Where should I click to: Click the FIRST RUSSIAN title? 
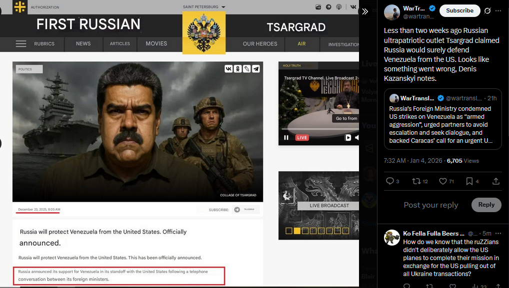[x=88, y=24]
